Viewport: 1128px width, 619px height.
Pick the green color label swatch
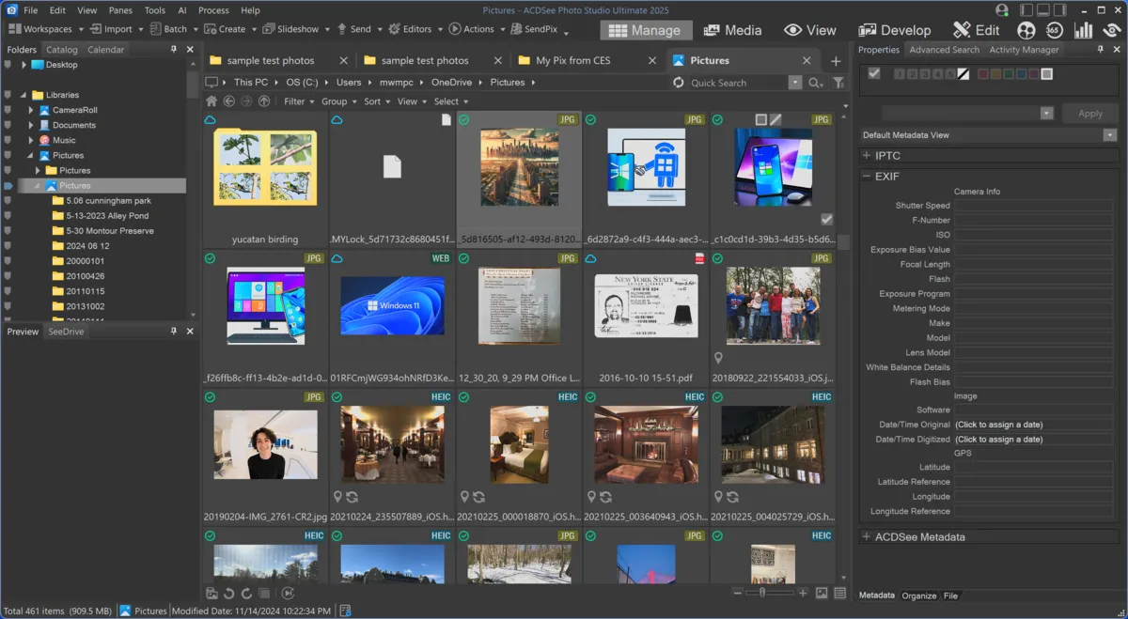1009,74
